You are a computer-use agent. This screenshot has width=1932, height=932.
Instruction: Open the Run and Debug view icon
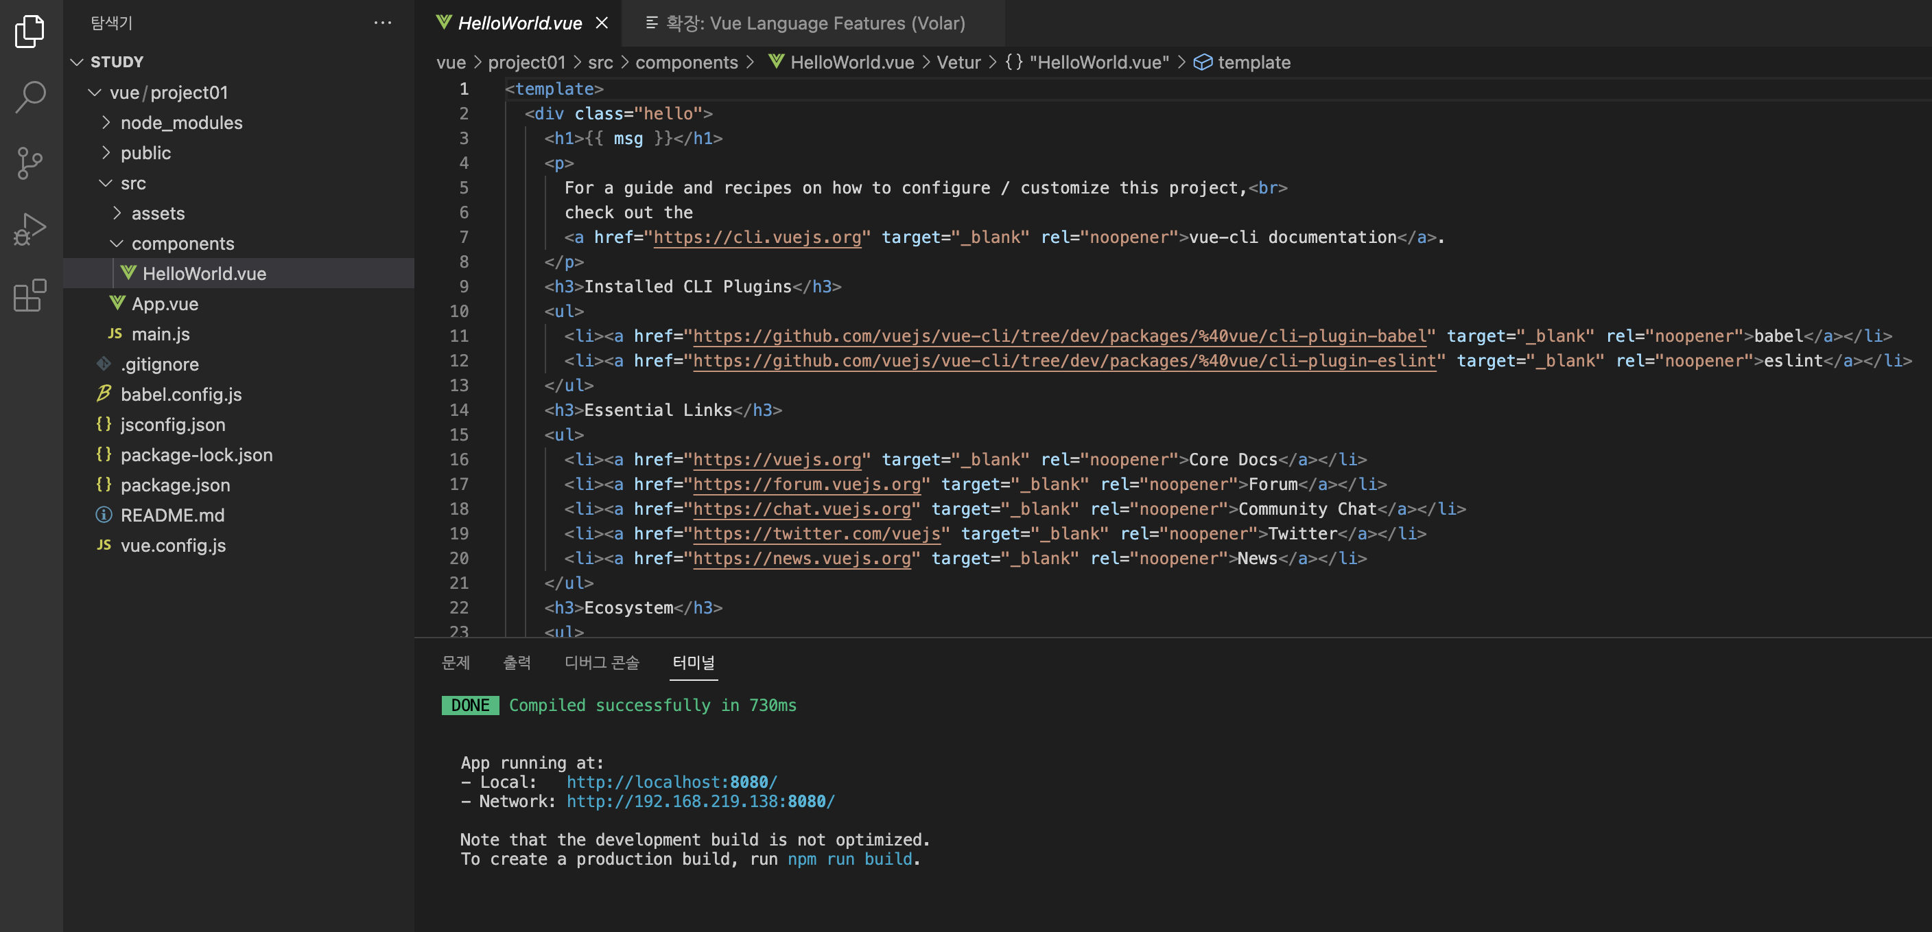(x=30, y=228)
